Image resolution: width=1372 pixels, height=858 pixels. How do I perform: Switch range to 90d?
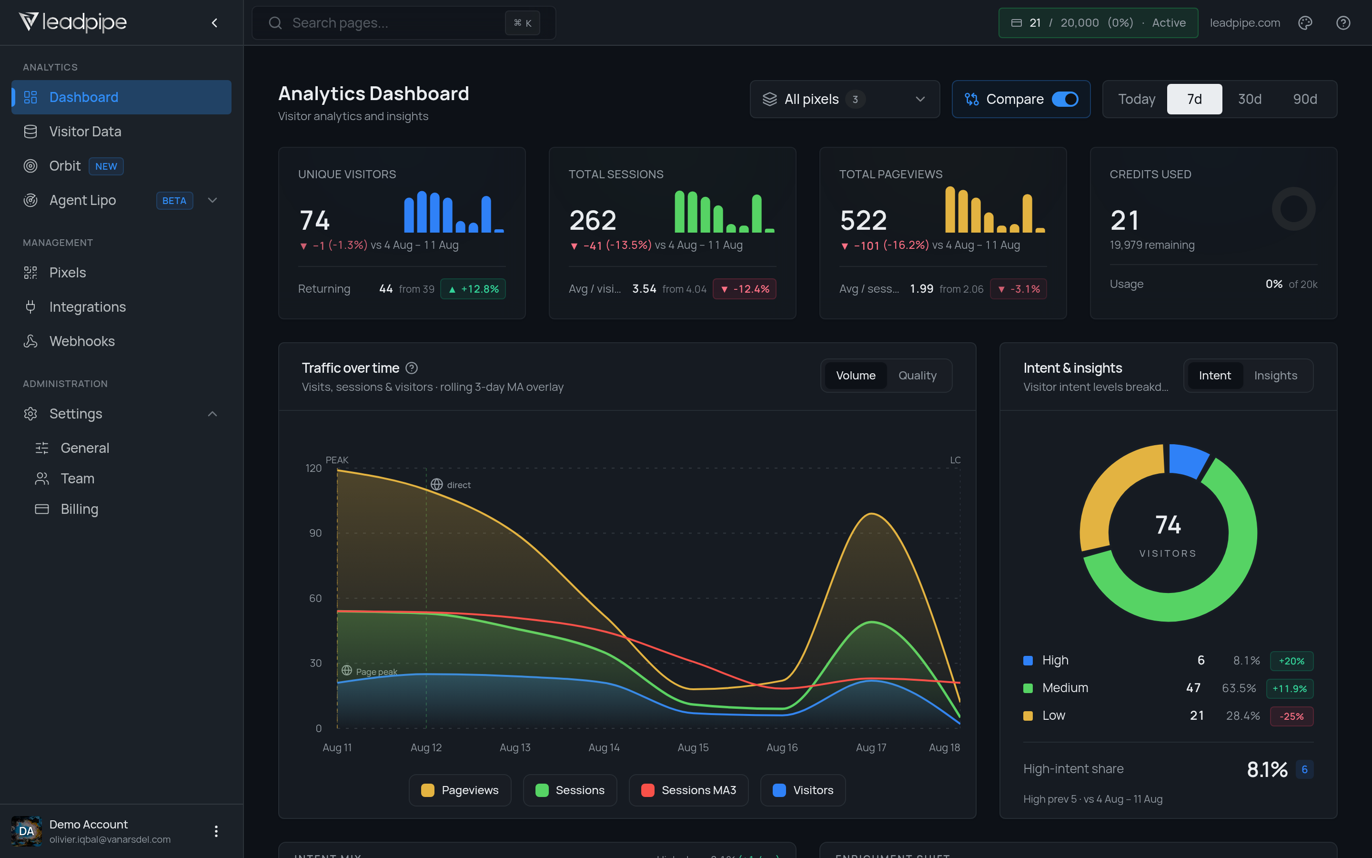click(x=1305, y=99)
